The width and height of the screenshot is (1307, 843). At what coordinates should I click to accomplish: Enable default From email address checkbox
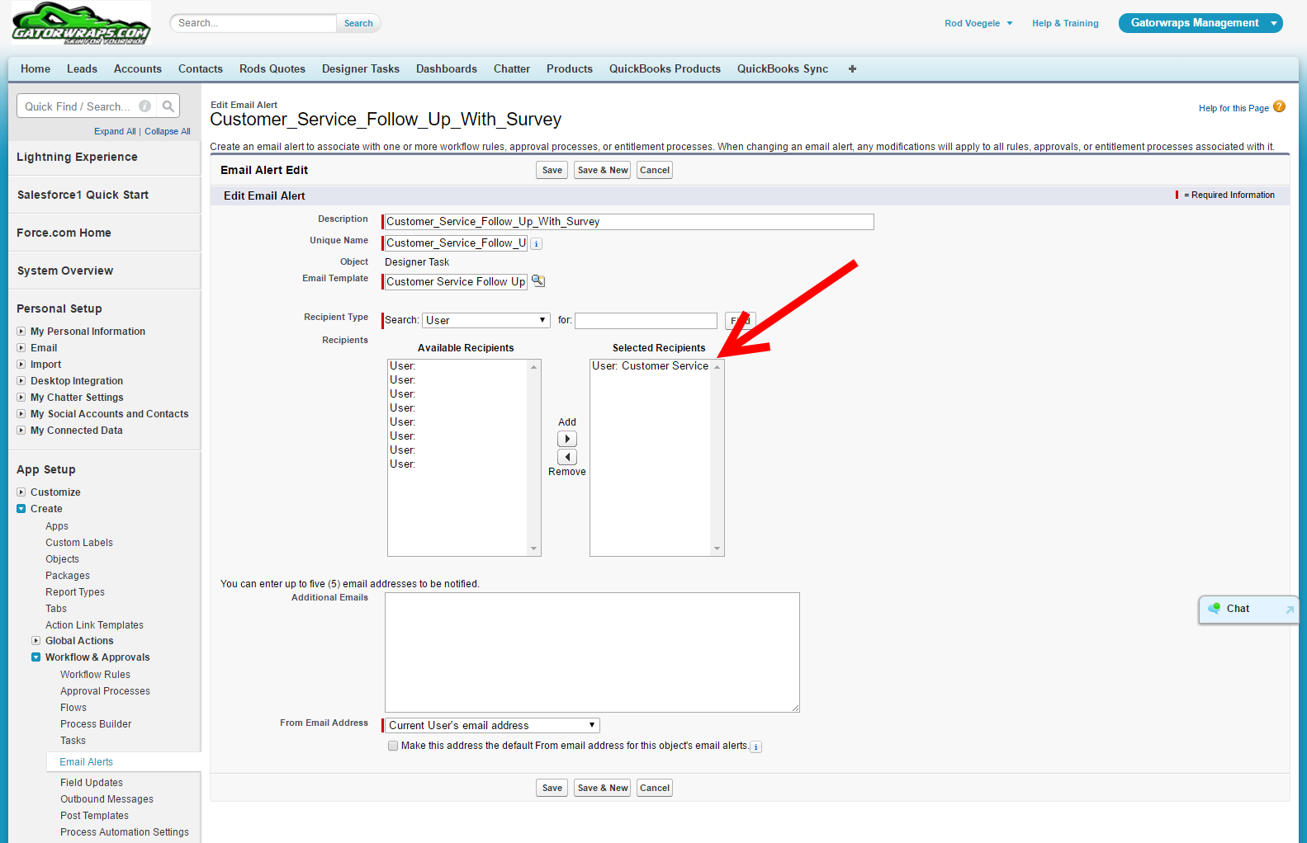tap(393, 746)
